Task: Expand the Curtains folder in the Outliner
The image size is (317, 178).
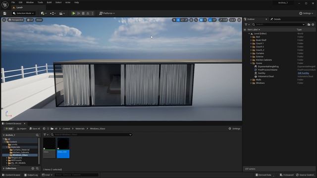Action: pyautogui.click(x=251, y=53)
